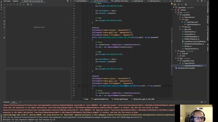The width and height of the screenshot is (218, 122).
Task: Click third icon in Solution explorer toolbar
Action: coord(182,4)
